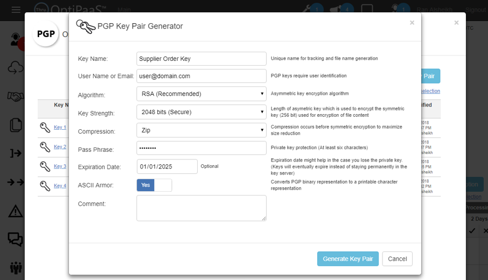Select the warning triangle icon in sidebar
The height and width of the screenshot is (280, 488).
pyautogui.click(x=15, y=211)
